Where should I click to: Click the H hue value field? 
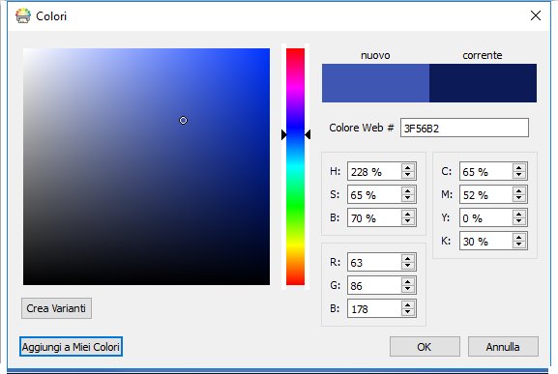pyautogui.click(x=374, y=171)
